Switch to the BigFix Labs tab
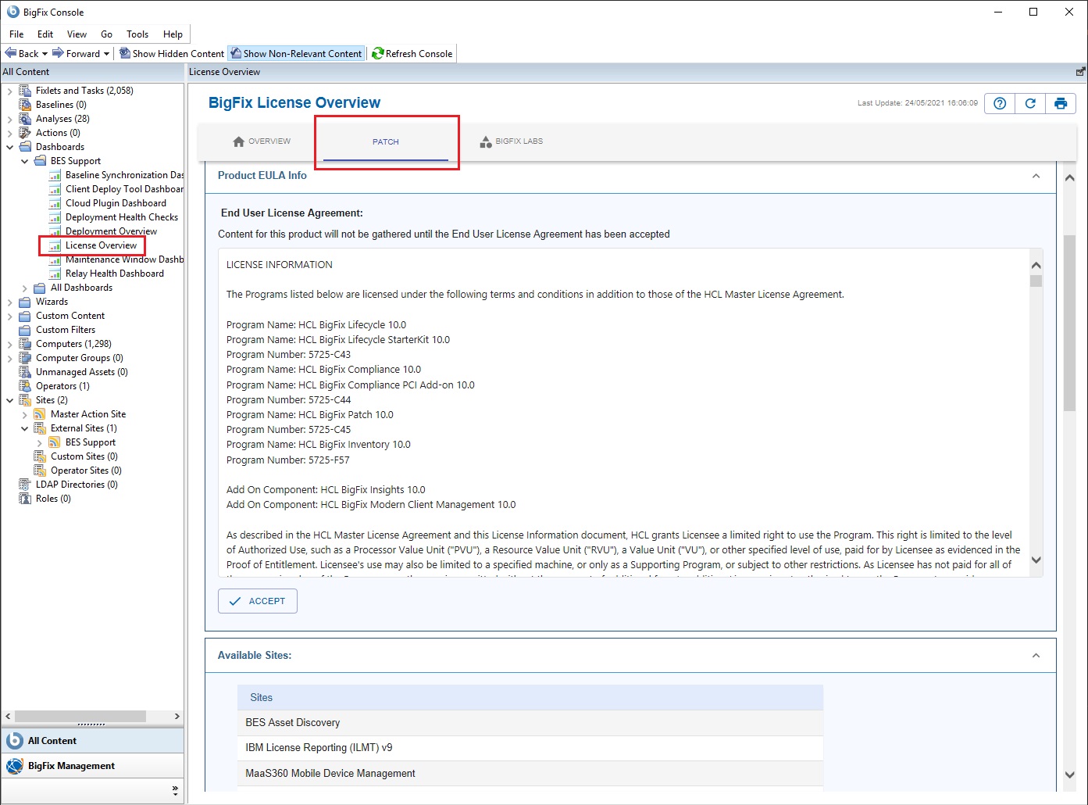 tap(512, 141)
